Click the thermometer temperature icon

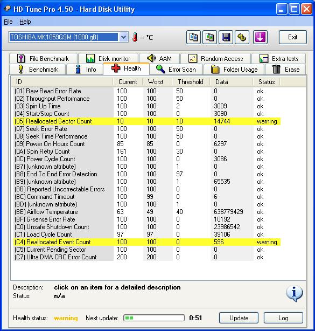click(x=135, y=37)
